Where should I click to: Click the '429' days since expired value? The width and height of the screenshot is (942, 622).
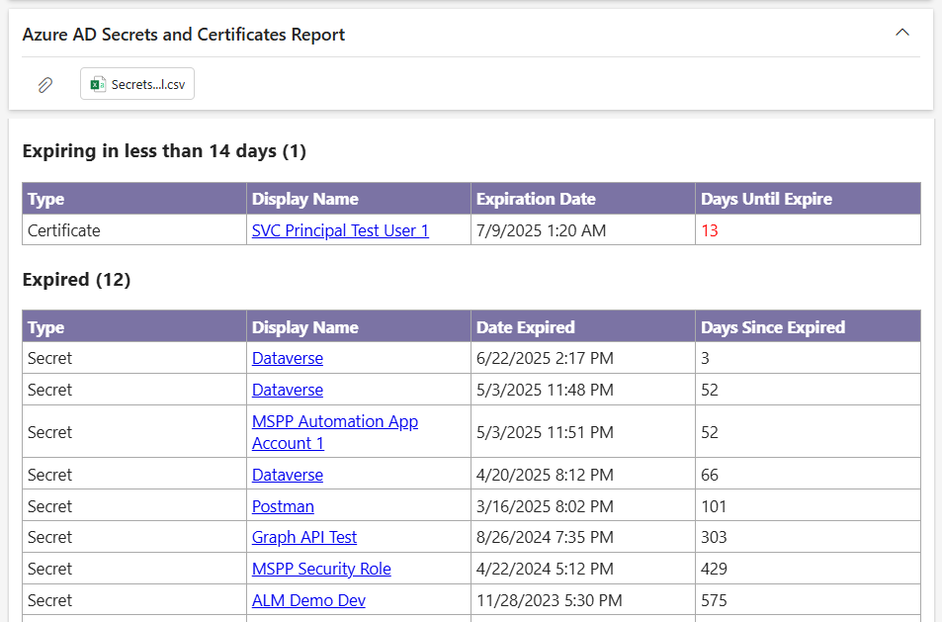714,569
